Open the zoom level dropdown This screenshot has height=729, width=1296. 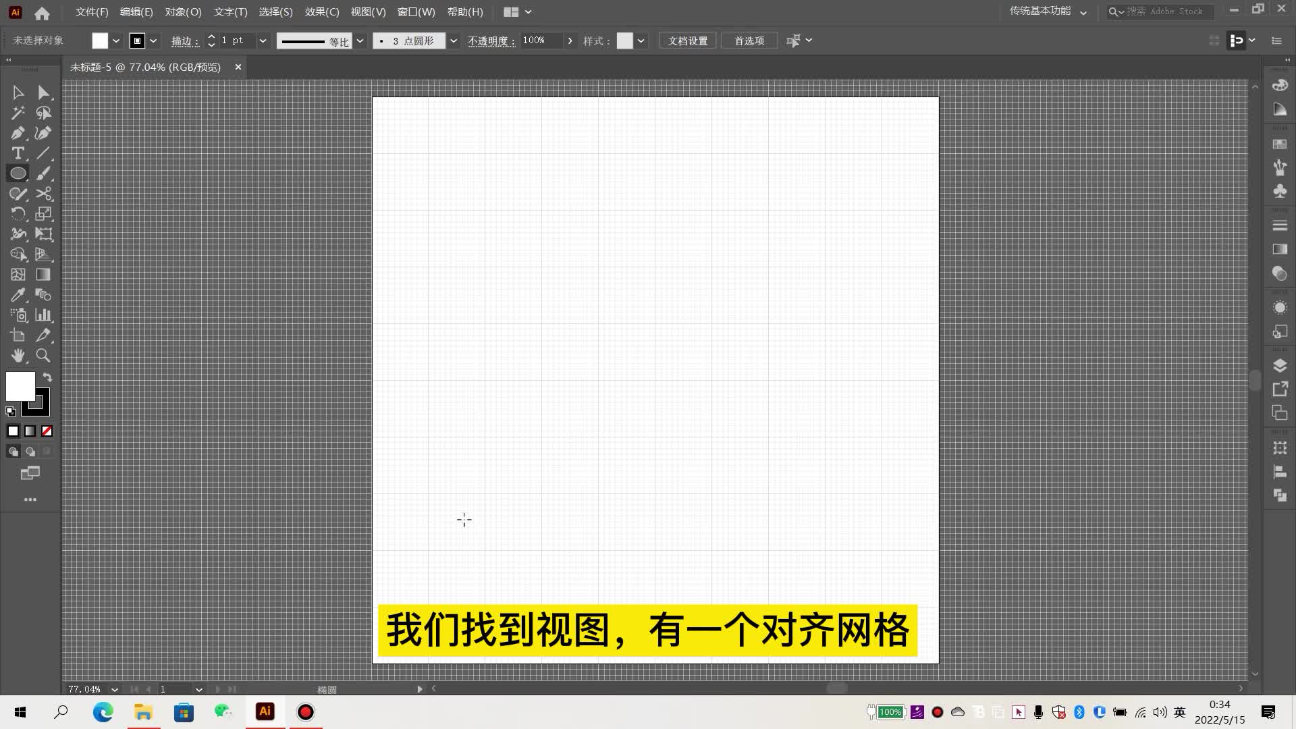click(x=115, y=689)
